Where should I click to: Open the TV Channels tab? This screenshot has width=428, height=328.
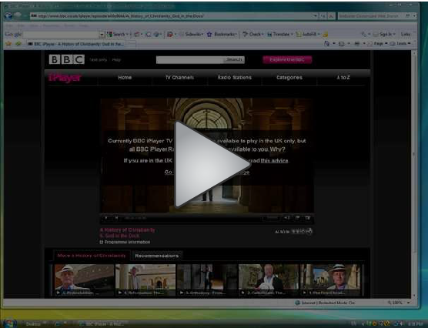click(179, 78)
